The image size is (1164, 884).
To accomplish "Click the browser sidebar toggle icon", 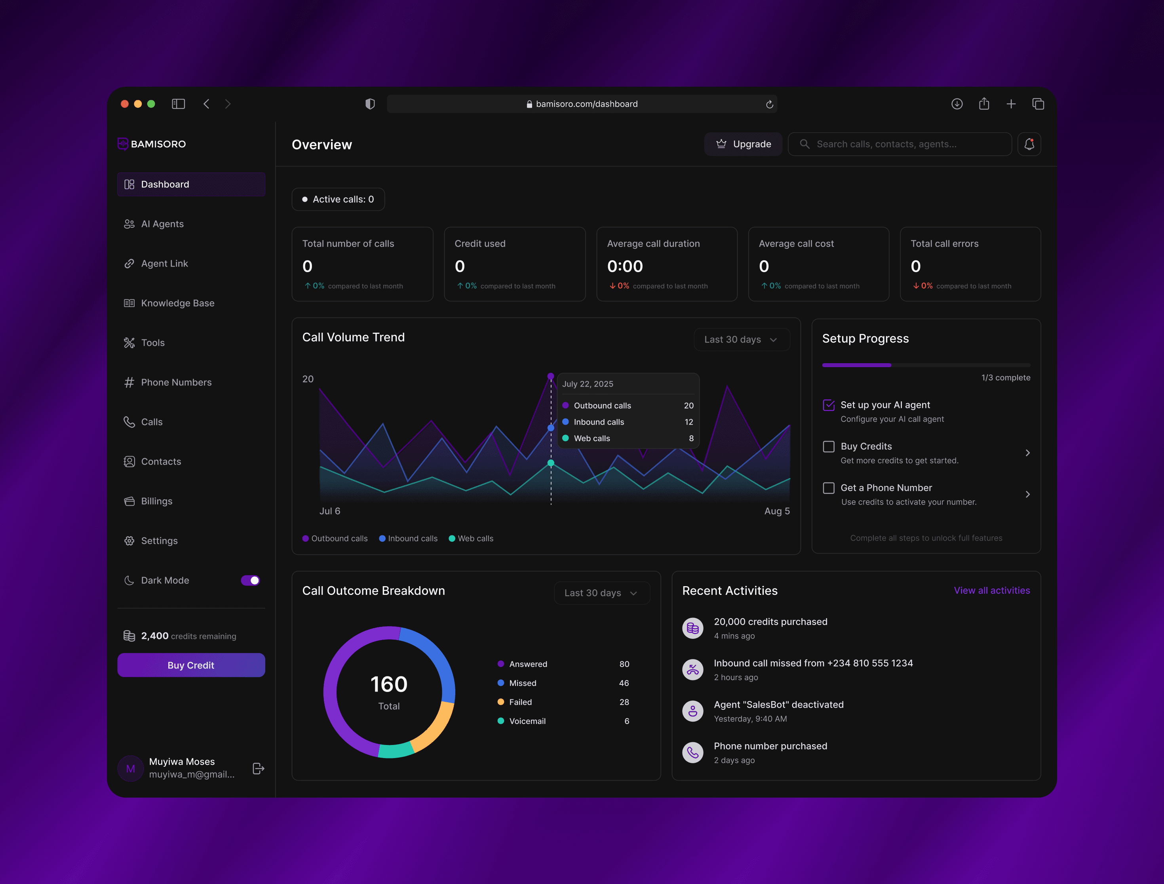I will 179,104.
